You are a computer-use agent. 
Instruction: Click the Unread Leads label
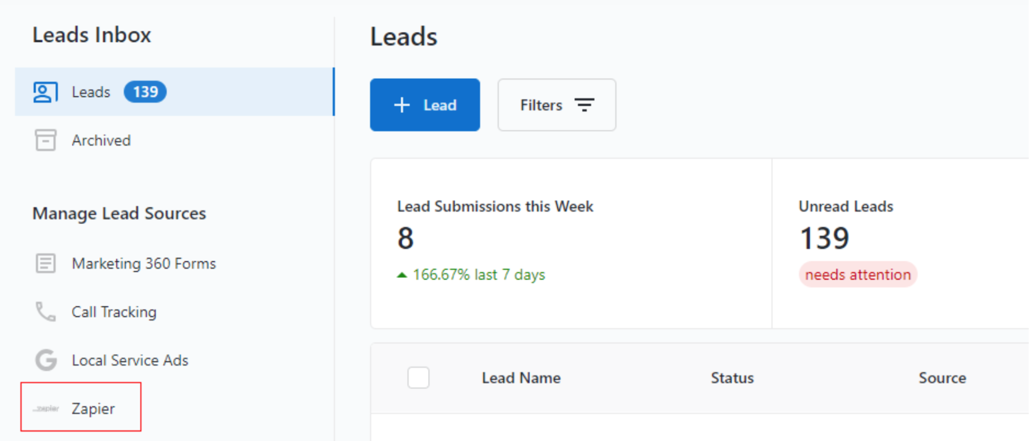[846, 207]
